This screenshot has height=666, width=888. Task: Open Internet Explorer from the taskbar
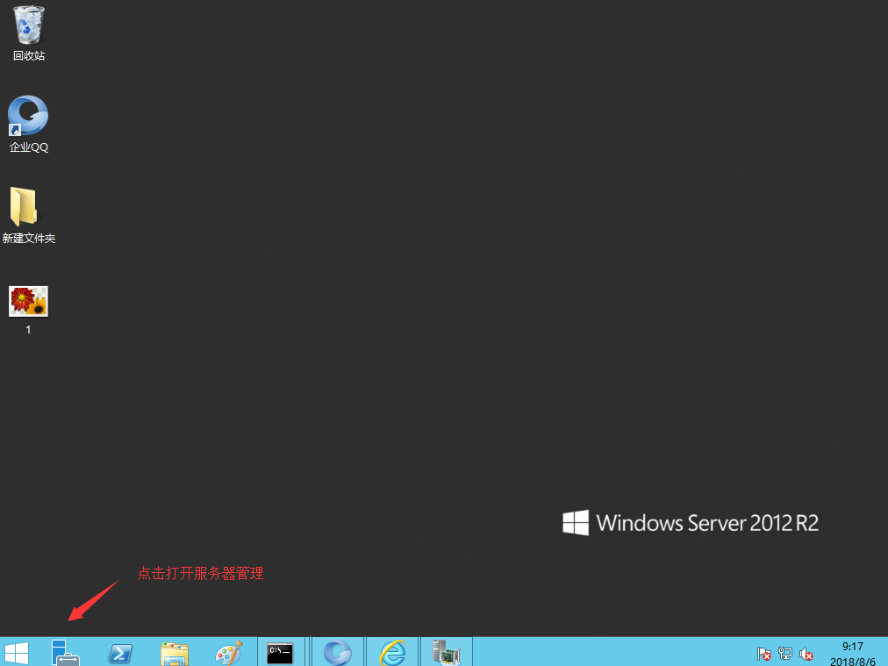392,653
